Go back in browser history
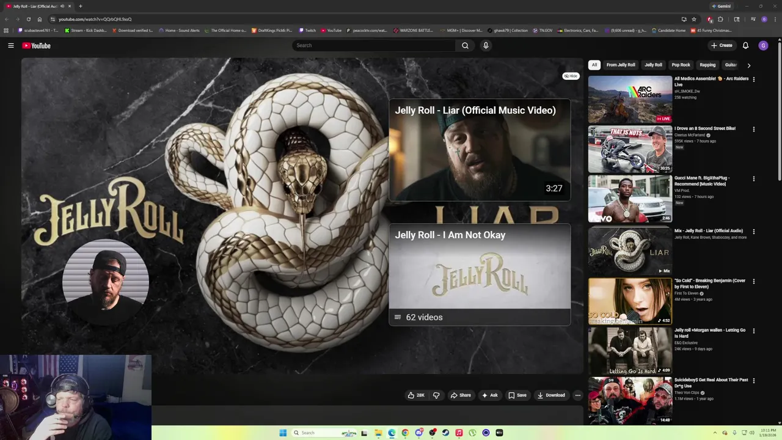 [6, 19]
